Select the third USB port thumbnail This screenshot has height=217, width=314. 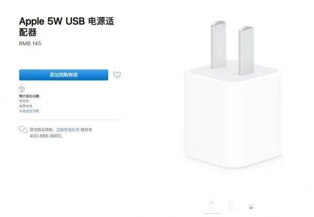pyautogui.click(x=251, y=207)
